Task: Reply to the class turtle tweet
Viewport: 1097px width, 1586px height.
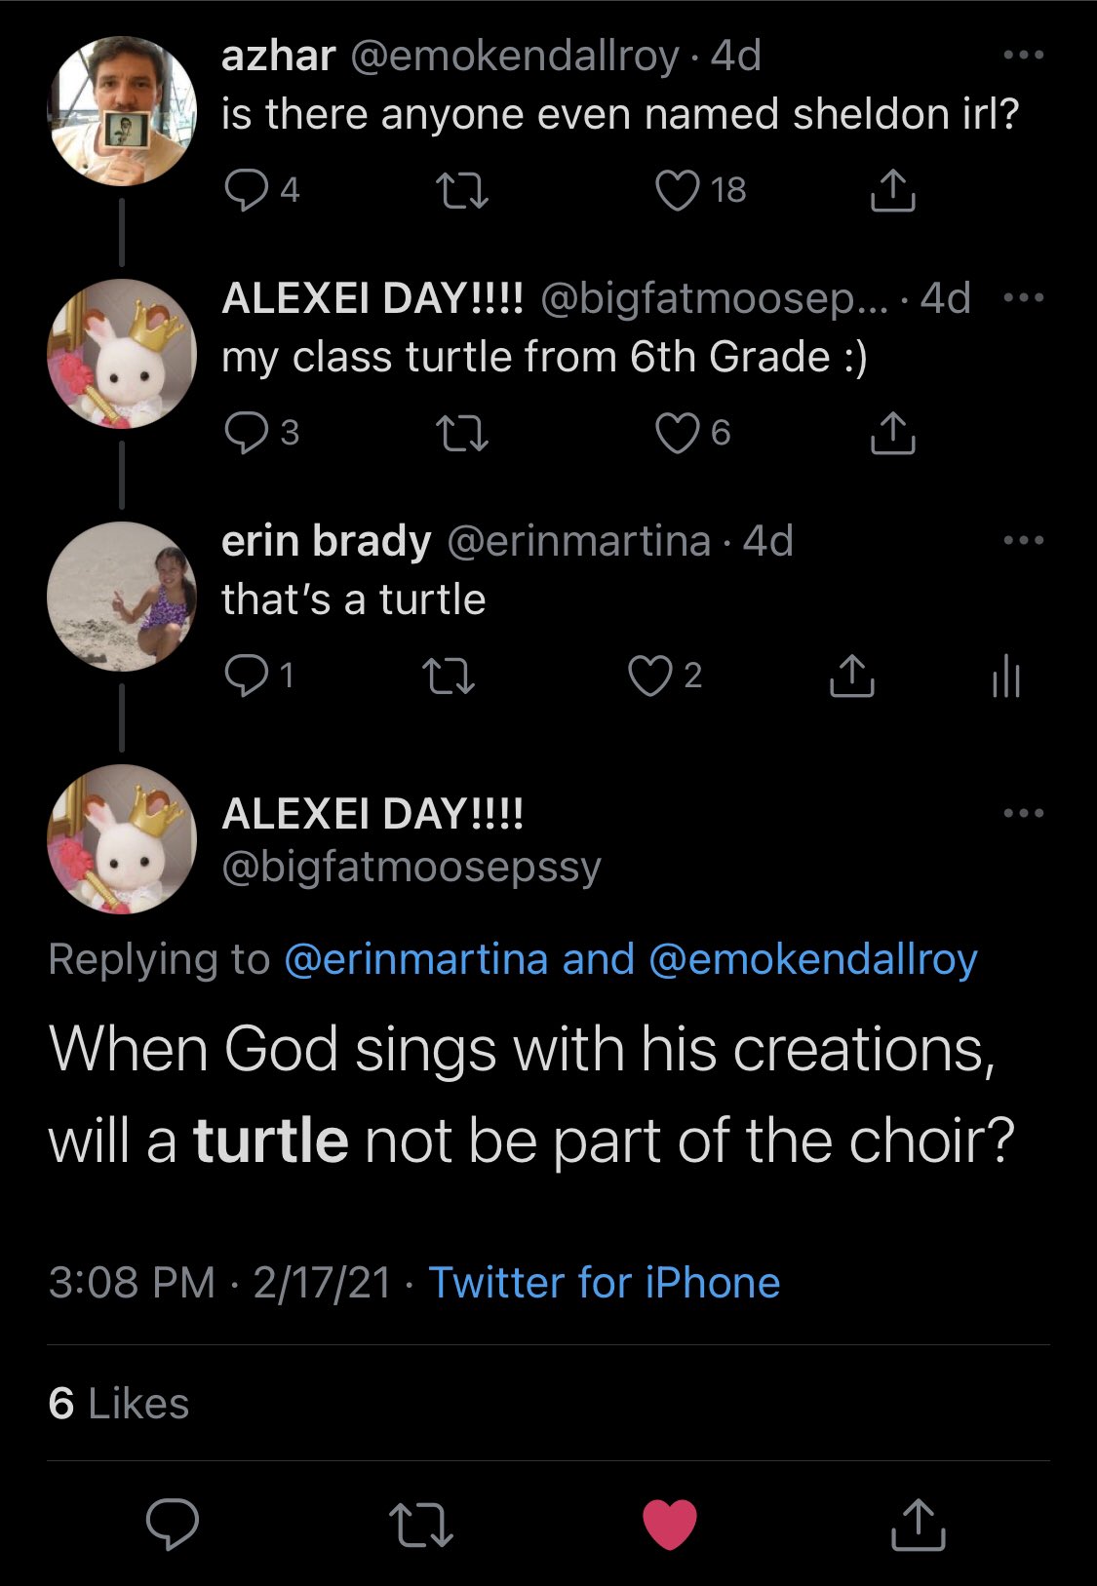Action: 246,433
